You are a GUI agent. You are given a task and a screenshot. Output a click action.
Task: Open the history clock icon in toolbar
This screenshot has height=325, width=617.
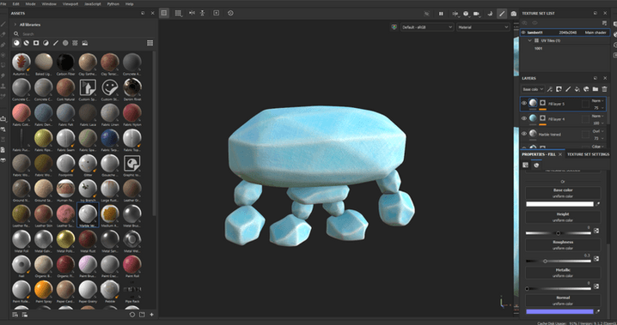tap(230, 13)
